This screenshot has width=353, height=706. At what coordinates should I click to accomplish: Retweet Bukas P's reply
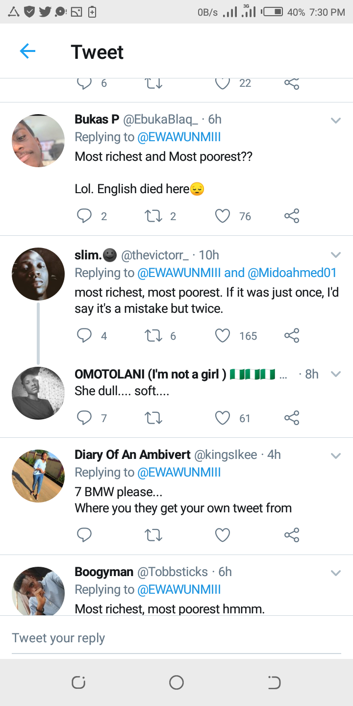point(154,216)
